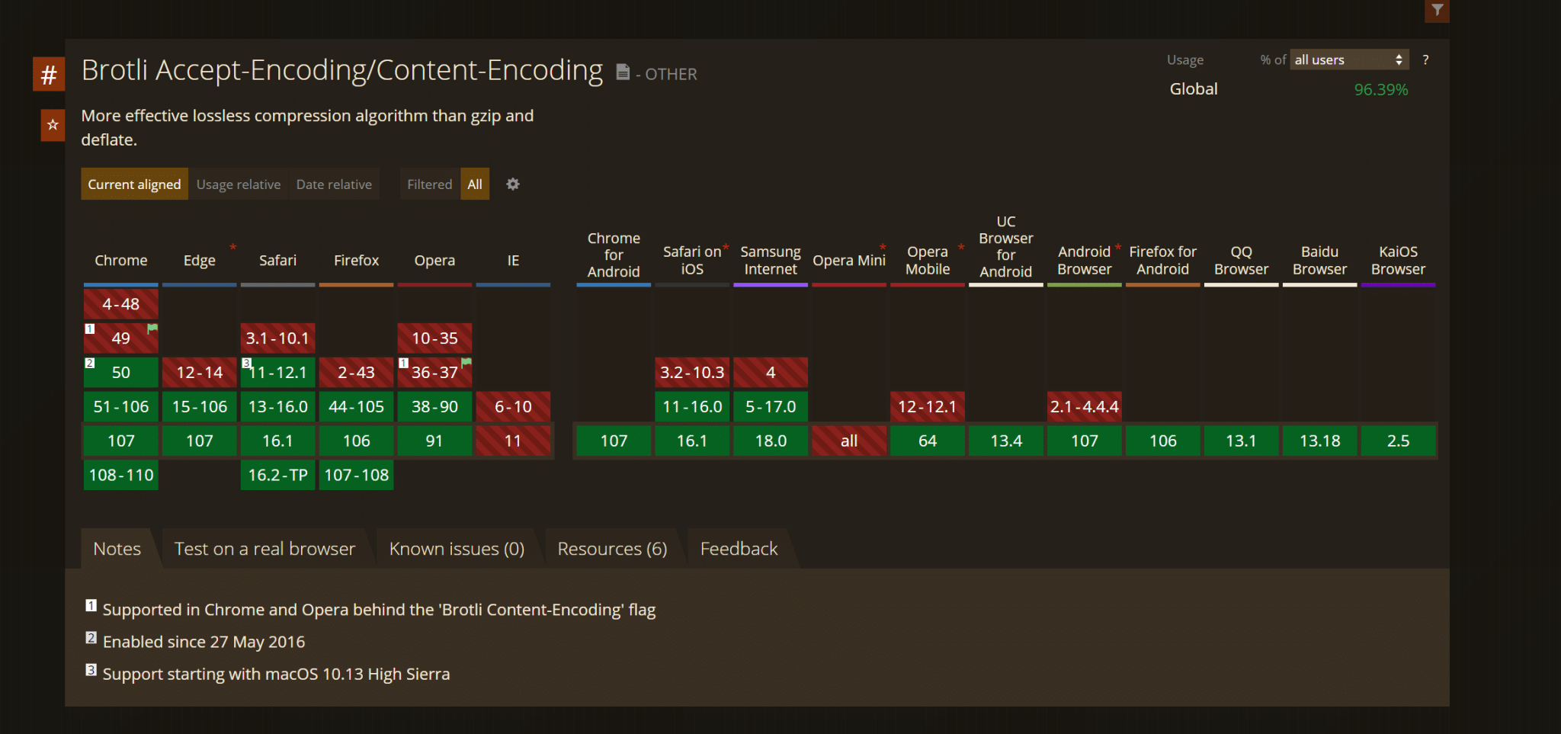Click the red Opera Mini 'all' cell
This screenshot has height=734, width=1561.
tap(849, 441)
